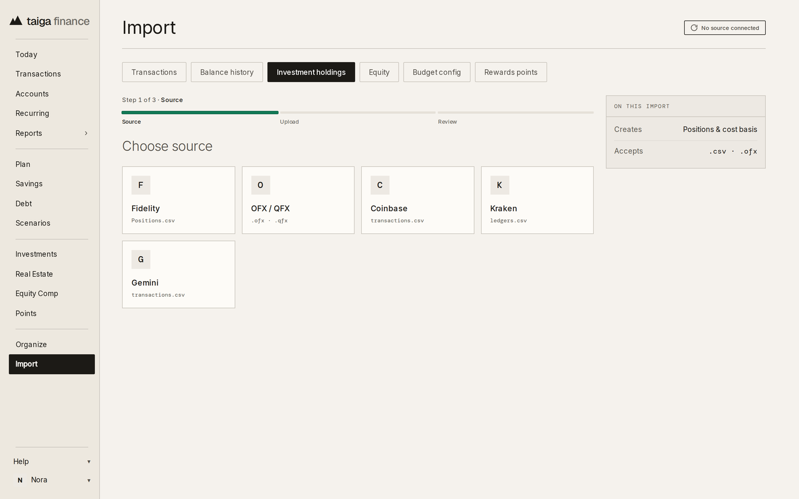The image size is (799, 499).
Task: Select Import in the sidebar
Action: point(52,364)
